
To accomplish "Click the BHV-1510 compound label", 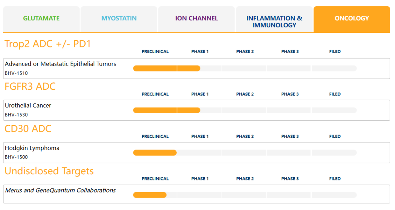I will pos(16,73).
